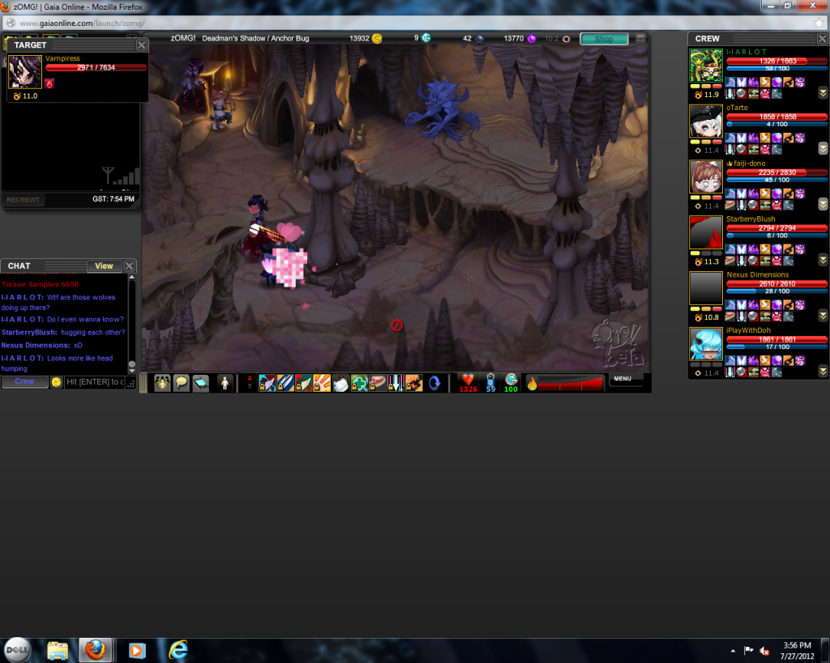Close the TARGET panel
The height and width of the screenshot is (663, 830).
coord(141,45)
